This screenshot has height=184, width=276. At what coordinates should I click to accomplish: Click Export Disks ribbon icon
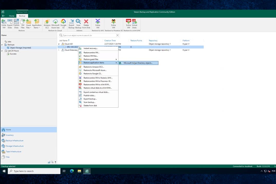10,24
